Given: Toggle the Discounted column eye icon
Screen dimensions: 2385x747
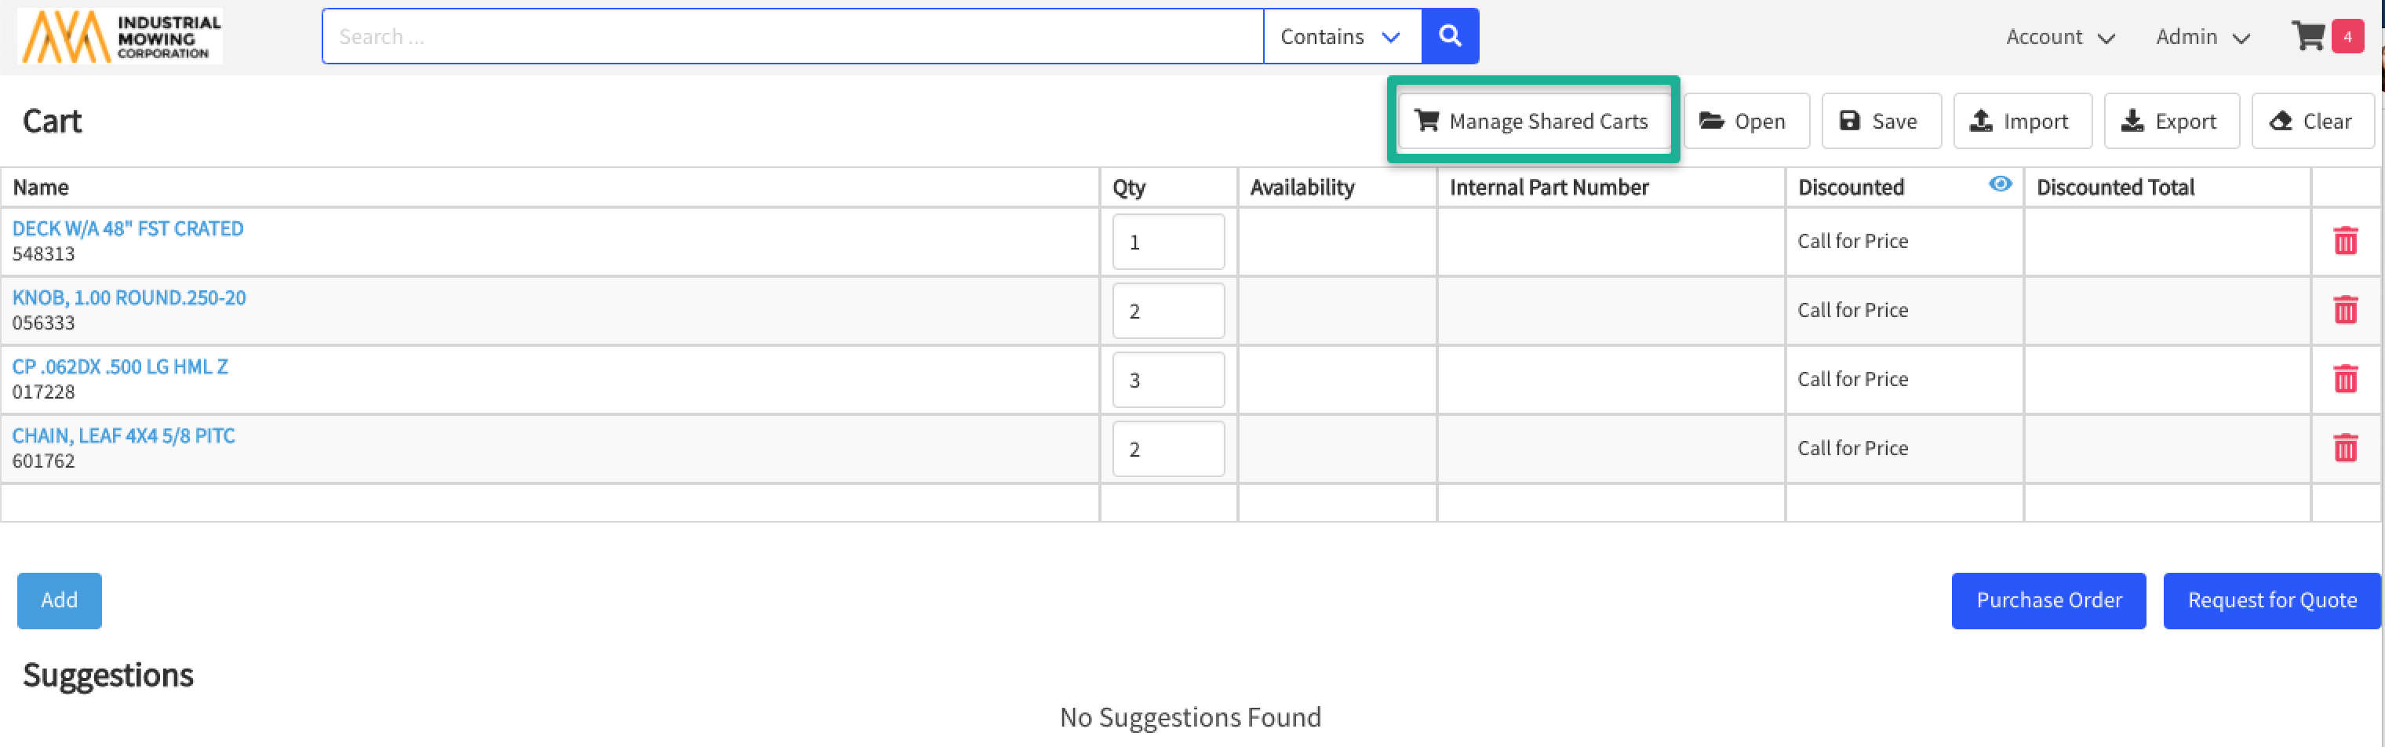Looking at the screenshot, I should 1999,184.
